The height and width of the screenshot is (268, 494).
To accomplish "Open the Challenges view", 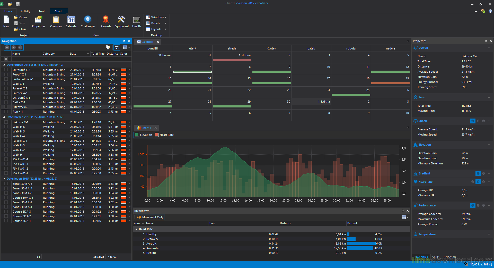I will (x=88, y=22).
